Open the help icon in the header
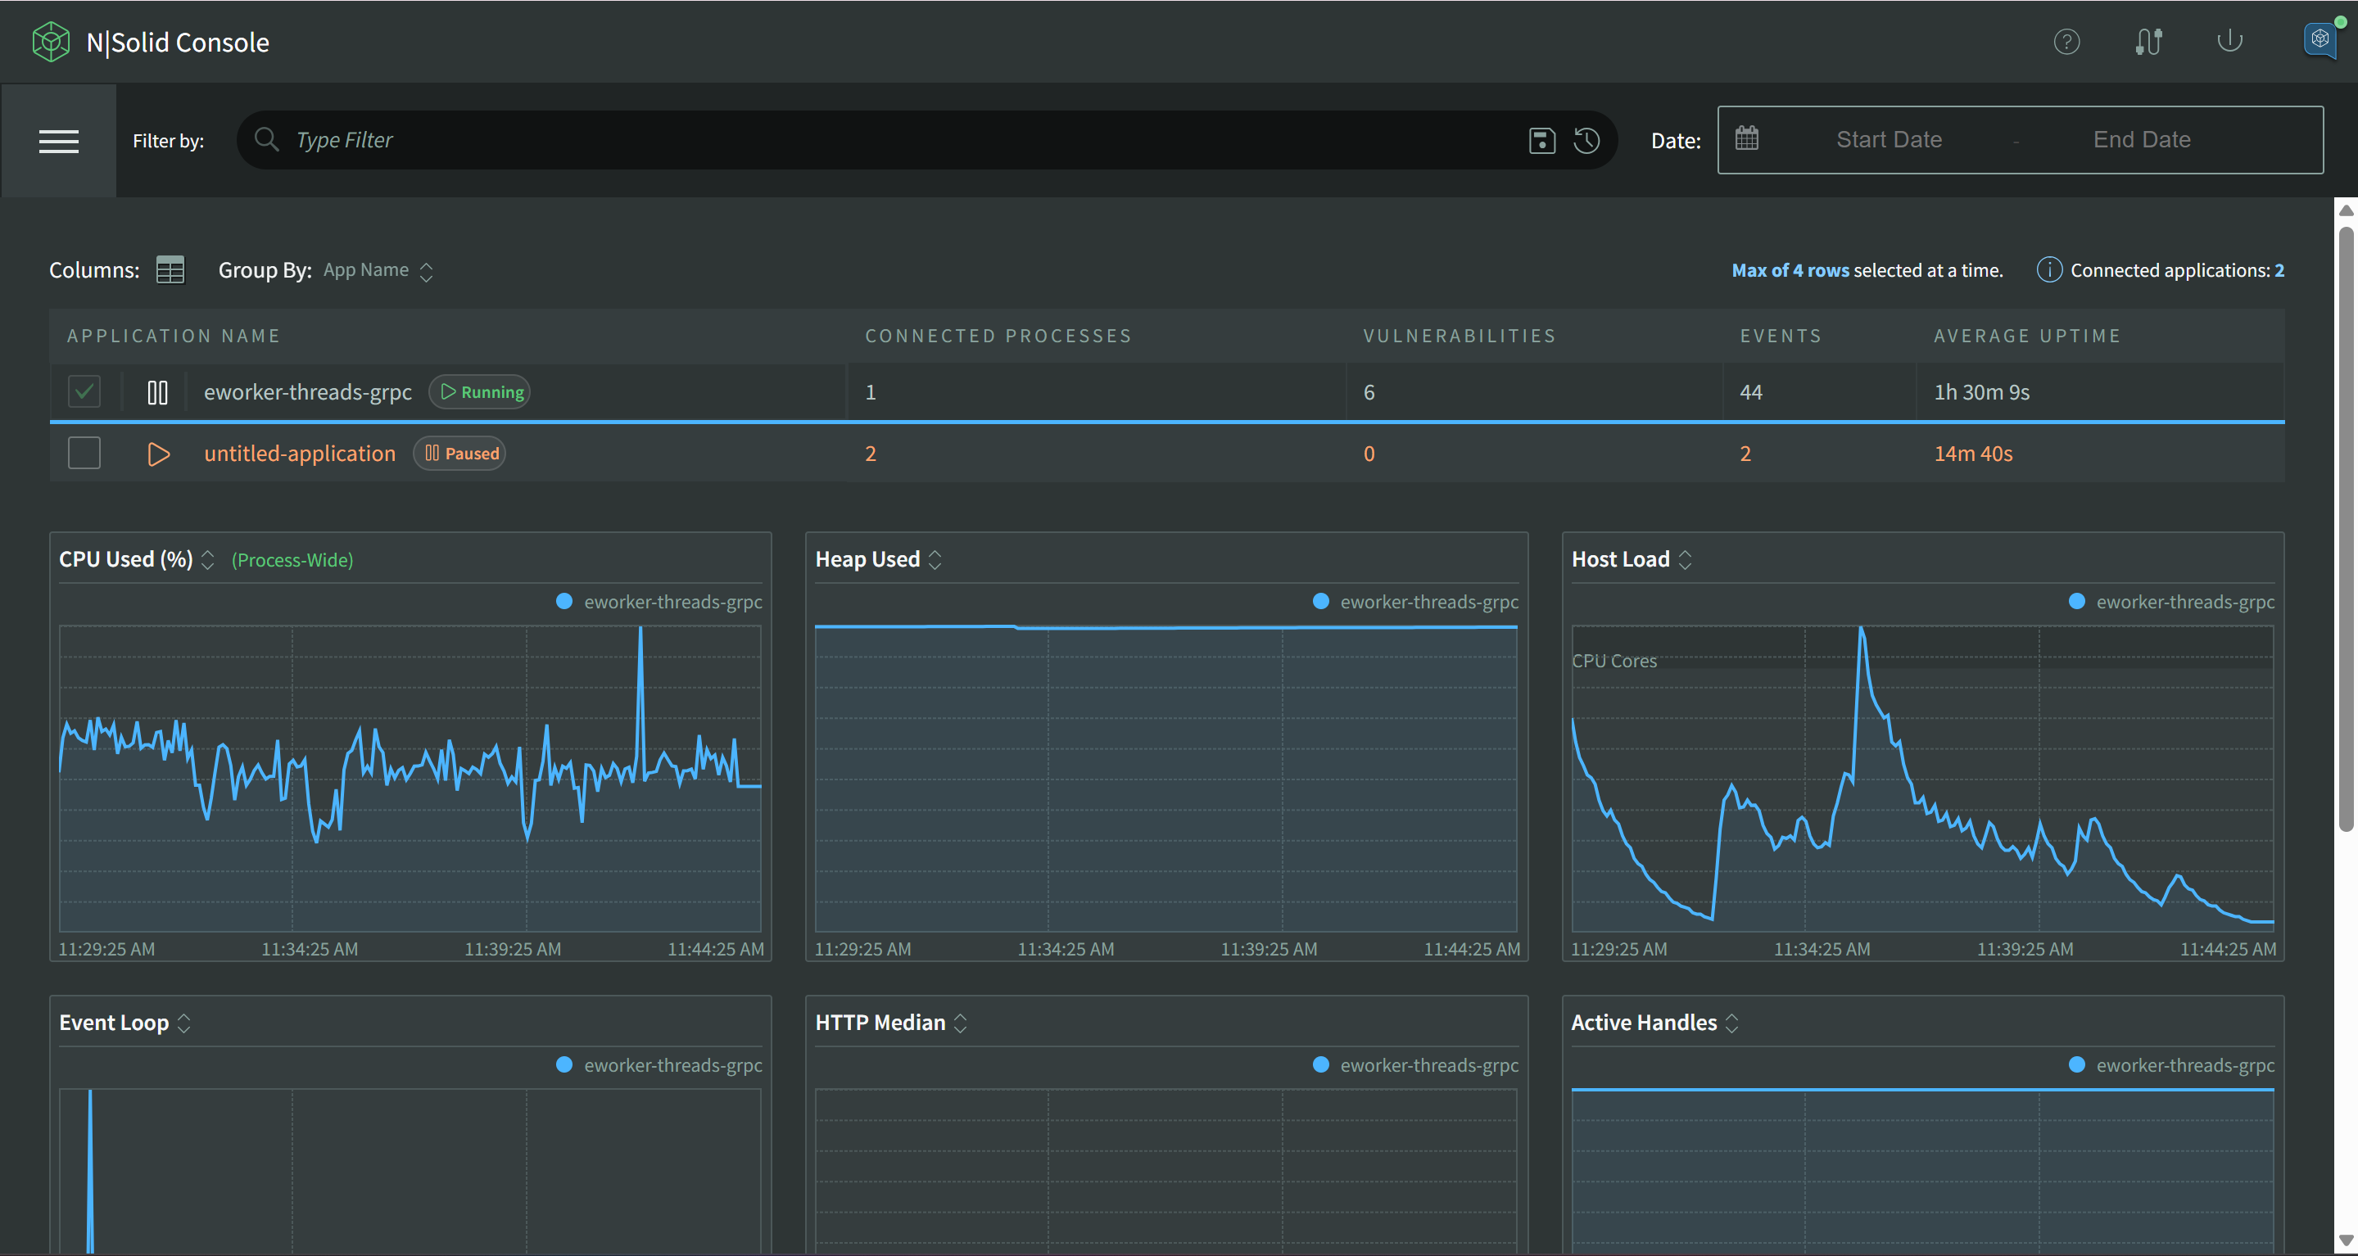This screenshot has height=1256, width=2358. click(x=2067, y=41)
